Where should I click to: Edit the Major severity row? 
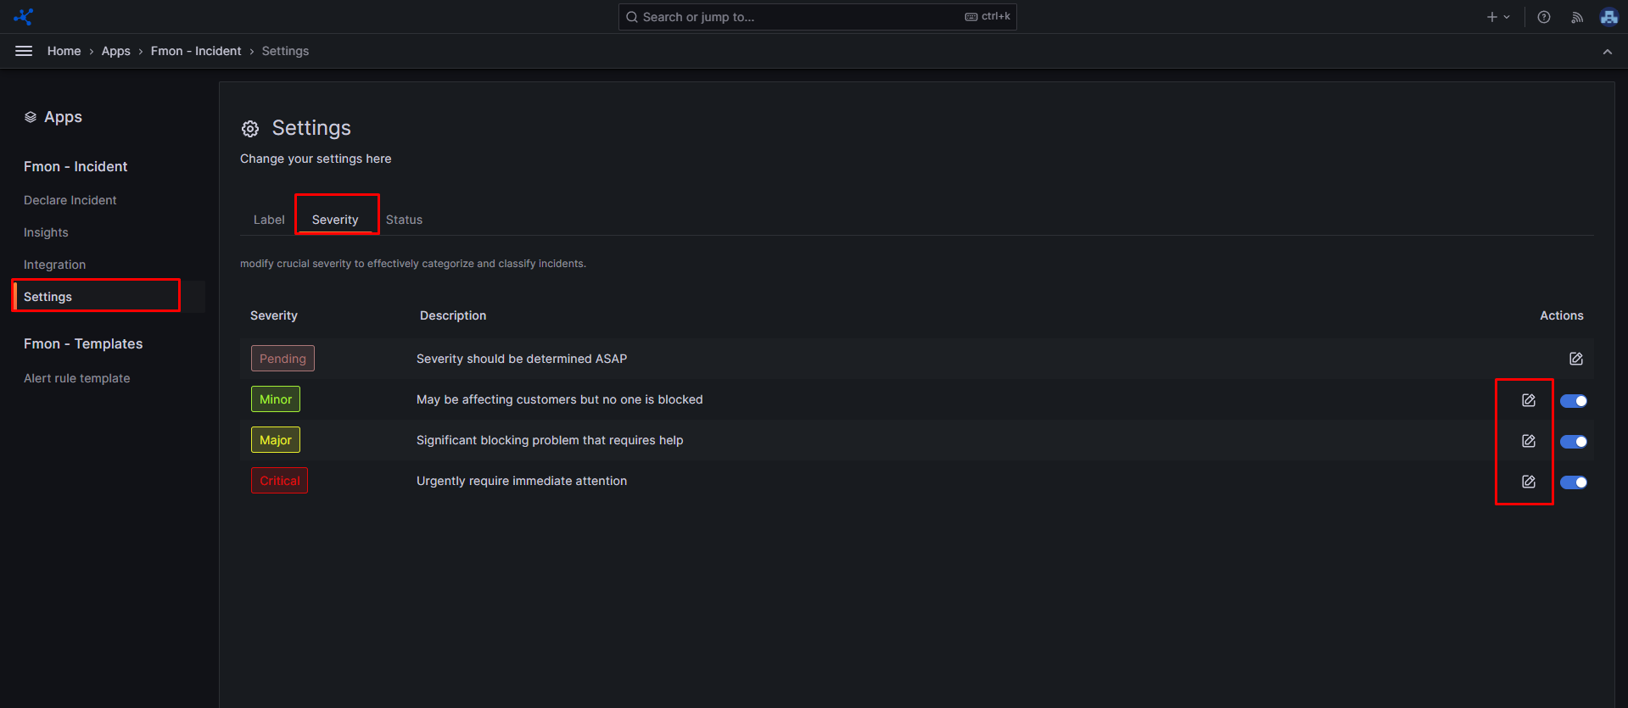(1529, 441)
